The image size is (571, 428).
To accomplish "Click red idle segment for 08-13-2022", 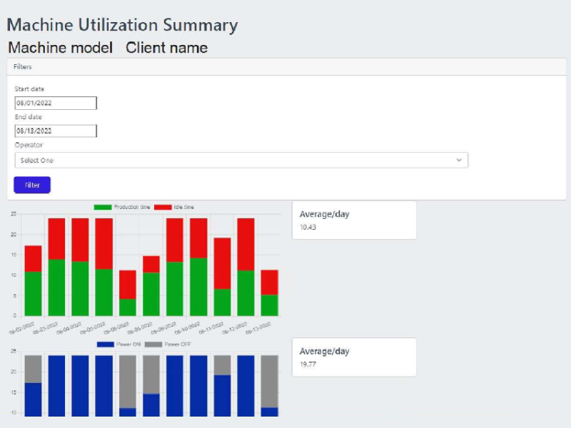I will [x=269, y=282].
